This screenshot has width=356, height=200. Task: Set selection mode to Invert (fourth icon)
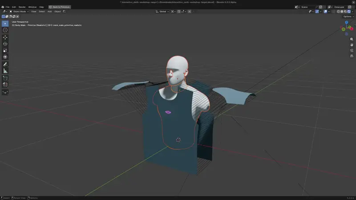14,16
